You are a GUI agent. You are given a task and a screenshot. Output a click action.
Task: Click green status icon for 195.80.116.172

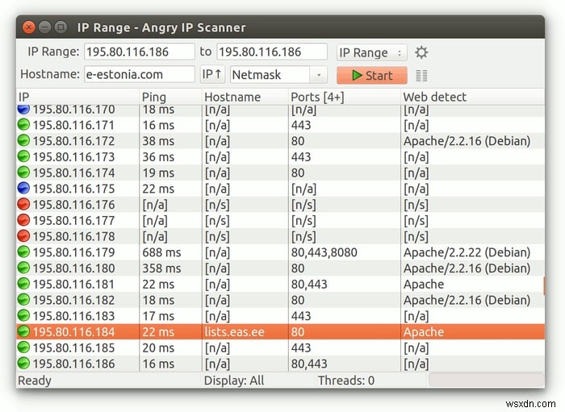tap(23, 140)
